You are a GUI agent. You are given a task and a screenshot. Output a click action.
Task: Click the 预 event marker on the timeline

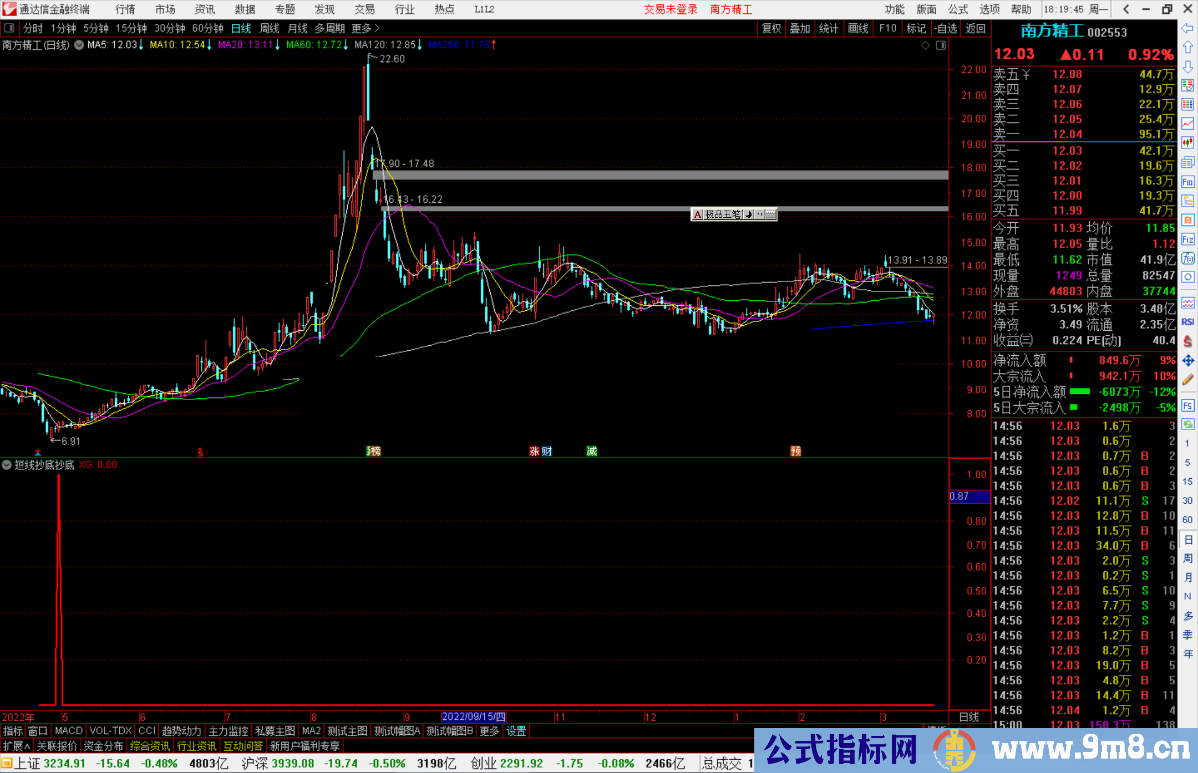(x=795, y=451)
